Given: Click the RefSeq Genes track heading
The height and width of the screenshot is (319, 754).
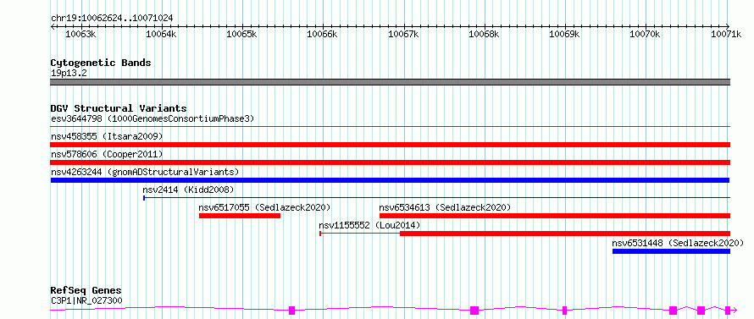Looking at the screenshot, I should (86, 291).
